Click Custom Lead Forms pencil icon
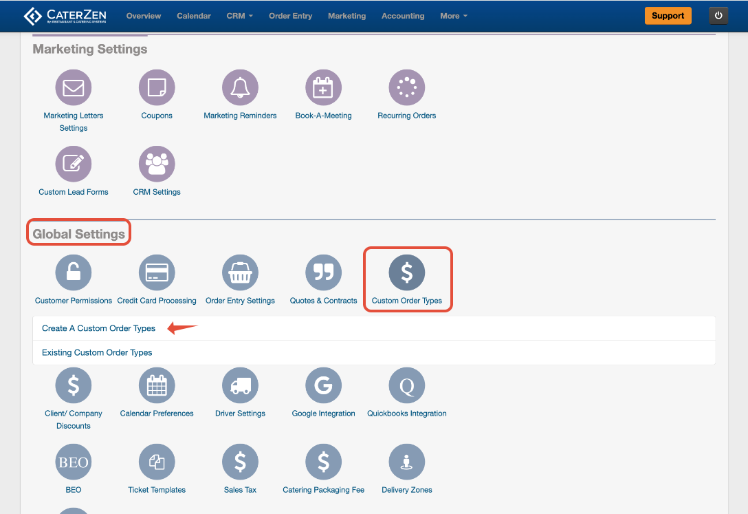Screen dimensions: 748x514 click(74, 164)
